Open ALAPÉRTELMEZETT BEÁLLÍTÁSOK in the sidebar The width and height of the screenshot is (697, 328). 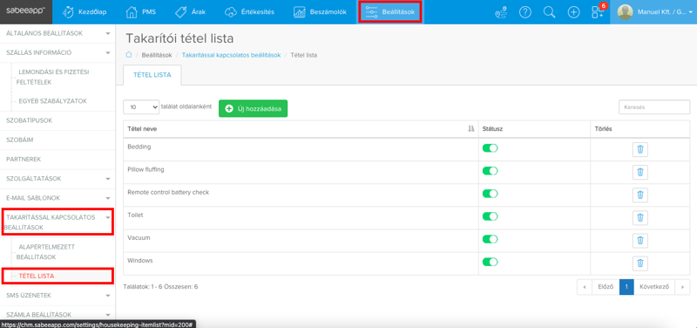[47, 252]
